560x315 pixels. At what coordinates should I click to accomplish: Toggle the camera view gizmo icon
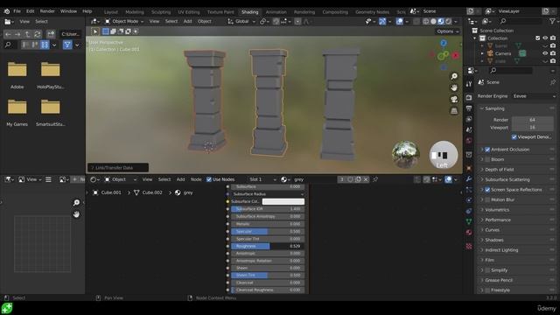(454, 99)
